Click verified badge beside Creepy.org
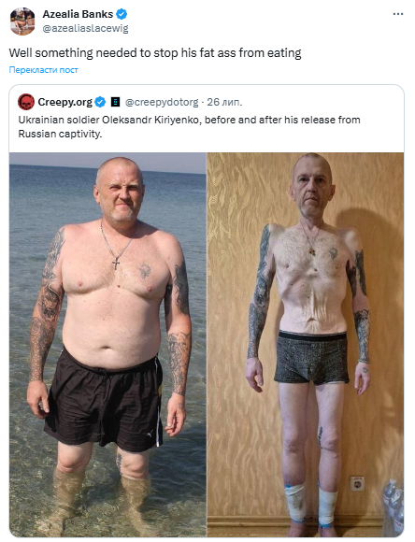The width and height of the screenshot is (415, 542). tap(100, 102)
